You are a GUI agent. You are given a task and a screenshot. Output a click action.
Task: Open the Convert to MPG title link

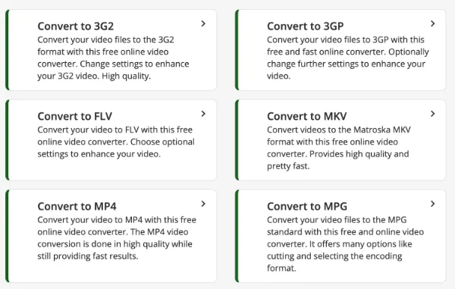[x=307, y=206]
